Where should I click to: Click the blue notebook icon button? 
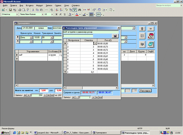pos(151,44)
